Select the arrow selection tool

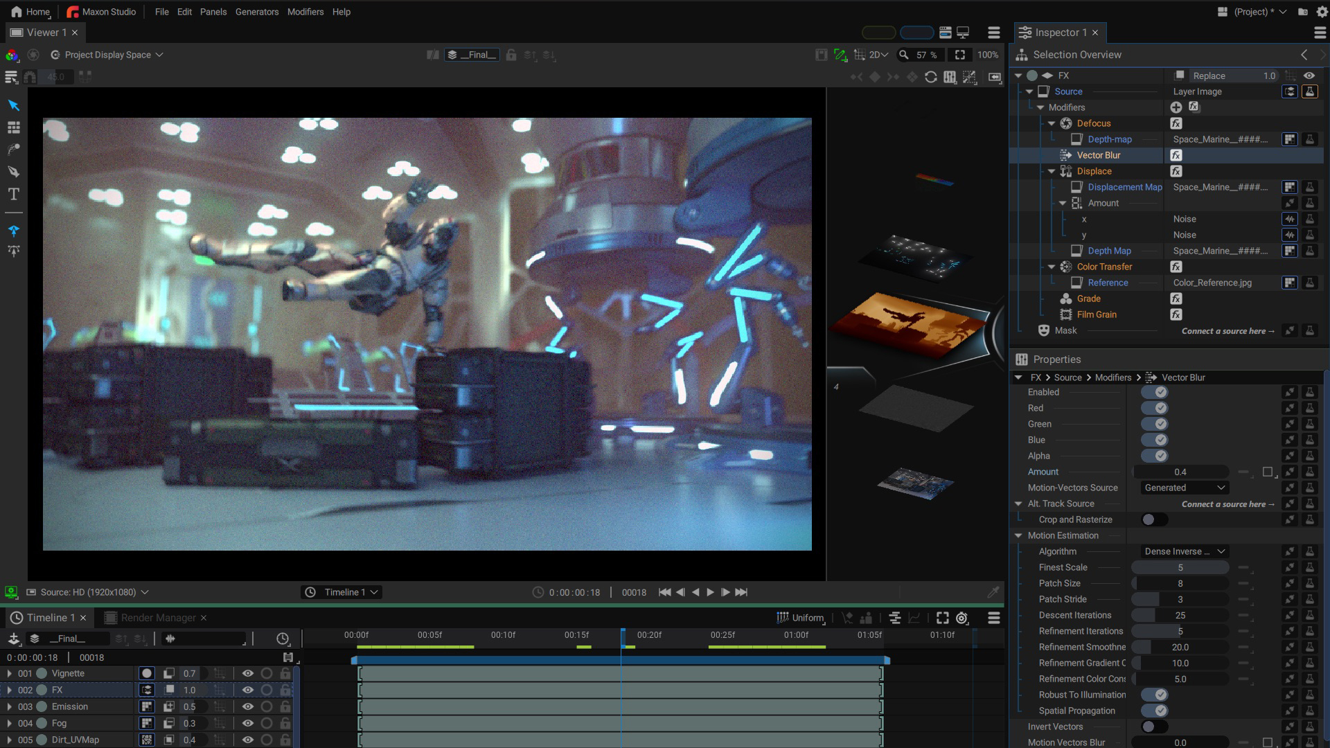pyautogui.click(x=13, y=105)
